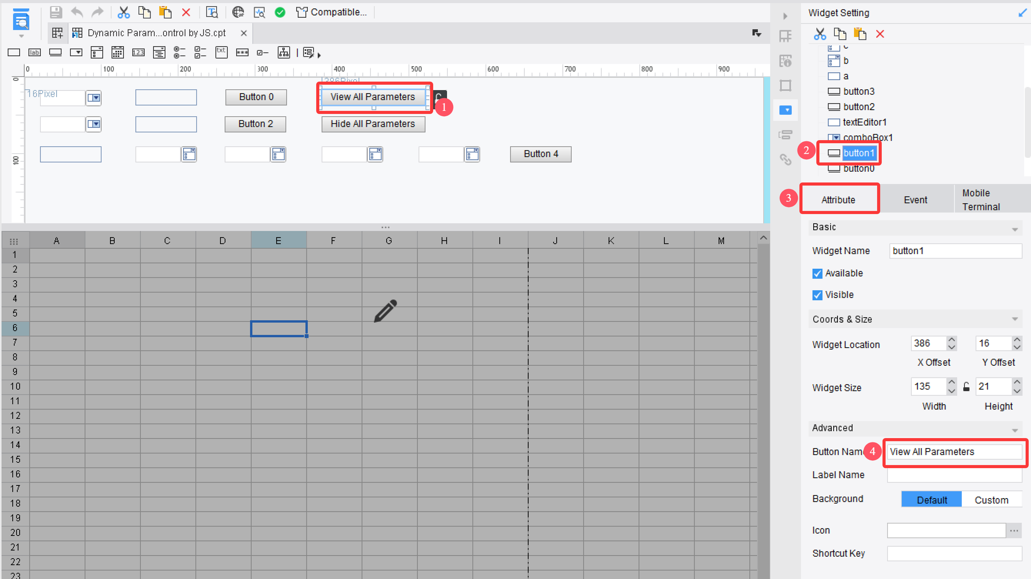Open the first row combo box dropdown arrow
Viewport: 1031px width, 579px height.
tap(93, 98)
